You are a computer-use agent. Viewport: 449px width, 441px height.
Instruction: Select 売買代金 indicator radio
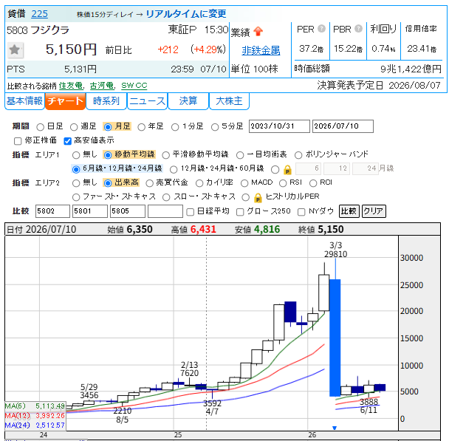(x=149, y=183)
